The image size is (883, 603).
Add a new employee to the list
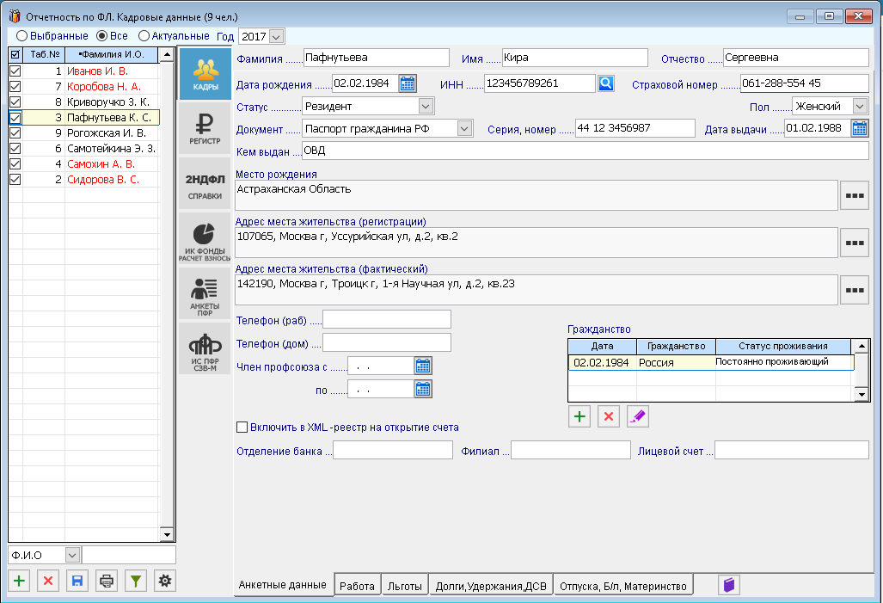(19, 581)
